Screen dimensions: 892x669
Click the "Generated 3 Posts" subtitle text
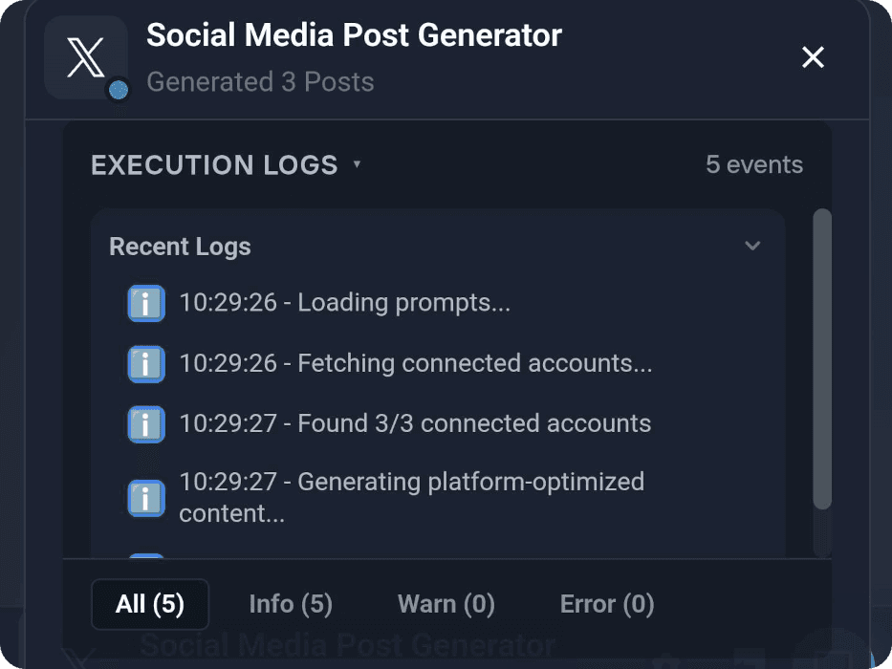(x=260, y=82)
